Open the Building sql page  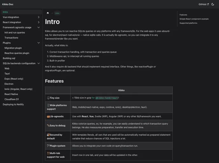pyautogui.click(x=9, y=58)
